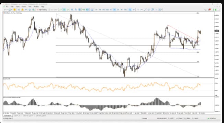The height and width of the screenshot is (123, 224).
Task: Click the tile windows grid icon
Action: pyautogui.click(x=79, y=10)
